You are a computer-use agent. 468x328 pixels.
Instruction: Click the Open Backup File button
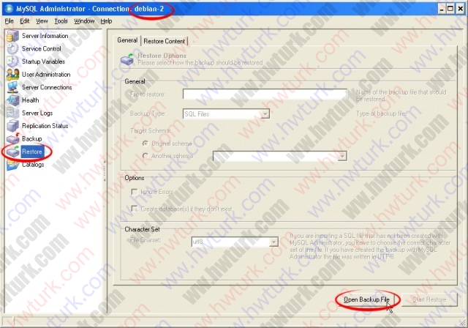[x=366, y=299]
